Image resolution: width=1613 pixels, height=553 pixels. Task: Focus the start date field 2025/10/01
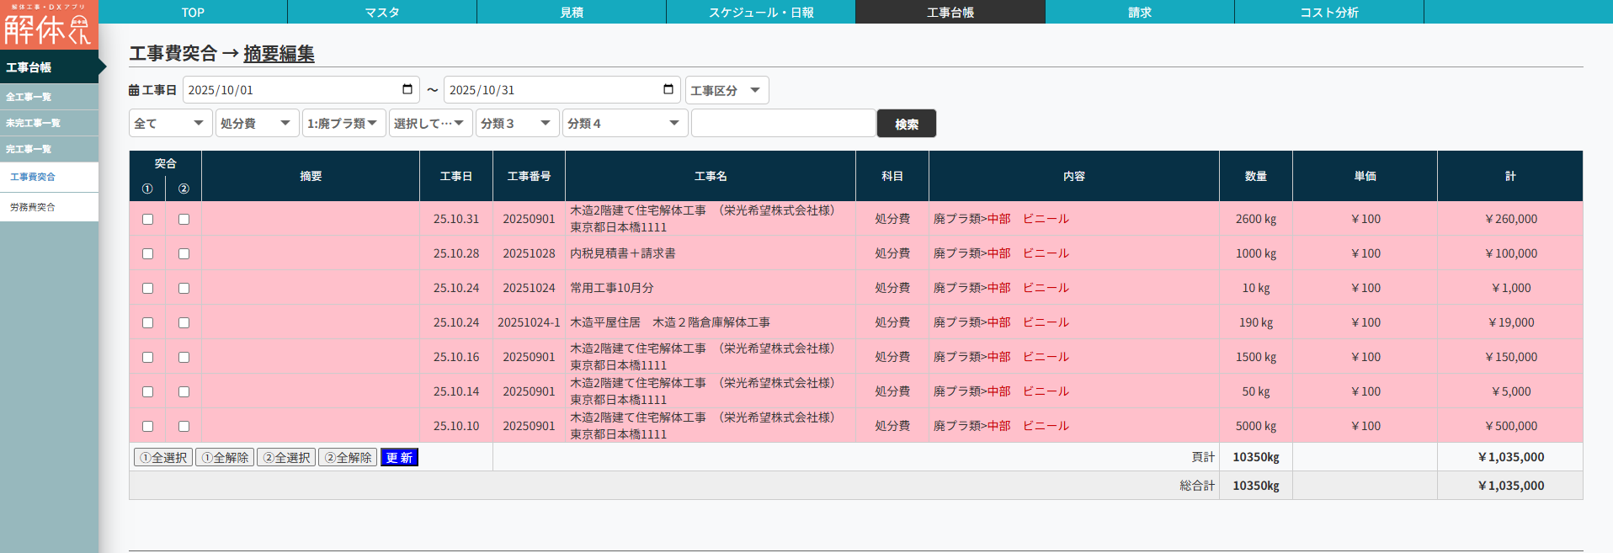tap(301, 90)
